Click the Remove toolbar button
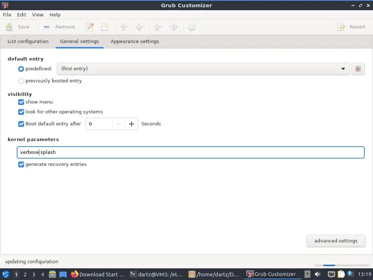The image size is (373, 280). 59,27
